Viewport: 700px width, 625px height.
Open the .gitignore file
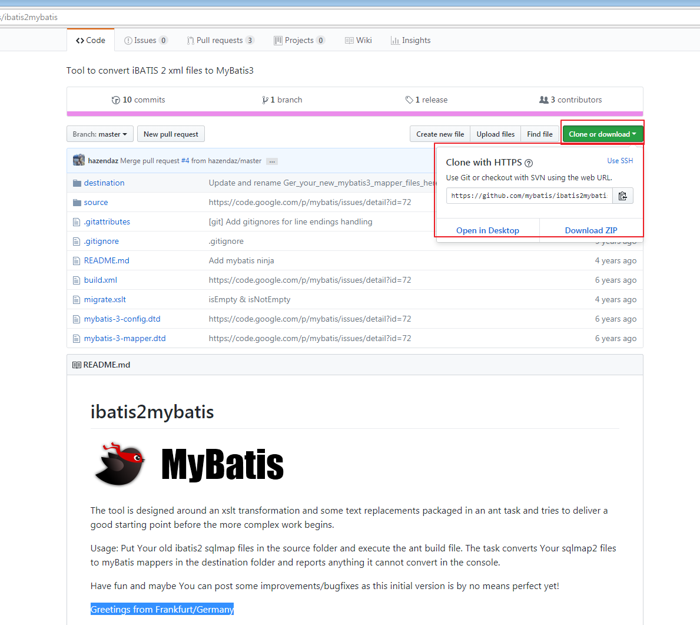click(101, 242)
